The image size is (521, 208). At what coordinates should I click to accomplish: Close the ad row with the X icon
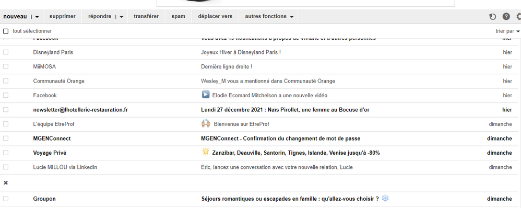click(x=6, y=183)
